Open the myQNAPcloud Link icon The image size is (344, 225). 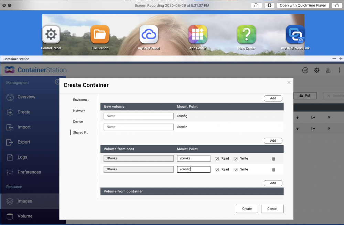(x=295, y=34)
